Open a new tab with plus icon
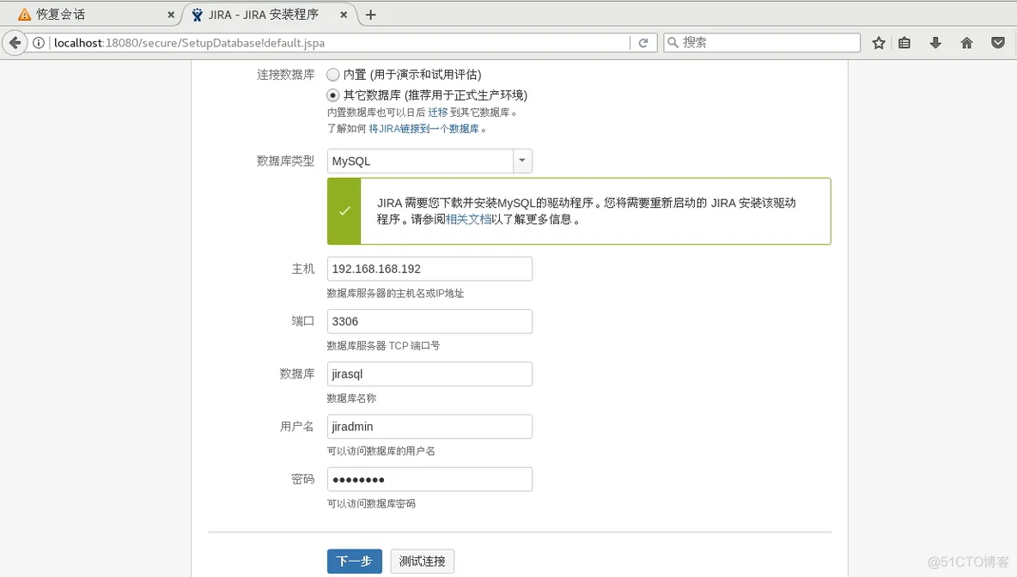 pos(371,15)
